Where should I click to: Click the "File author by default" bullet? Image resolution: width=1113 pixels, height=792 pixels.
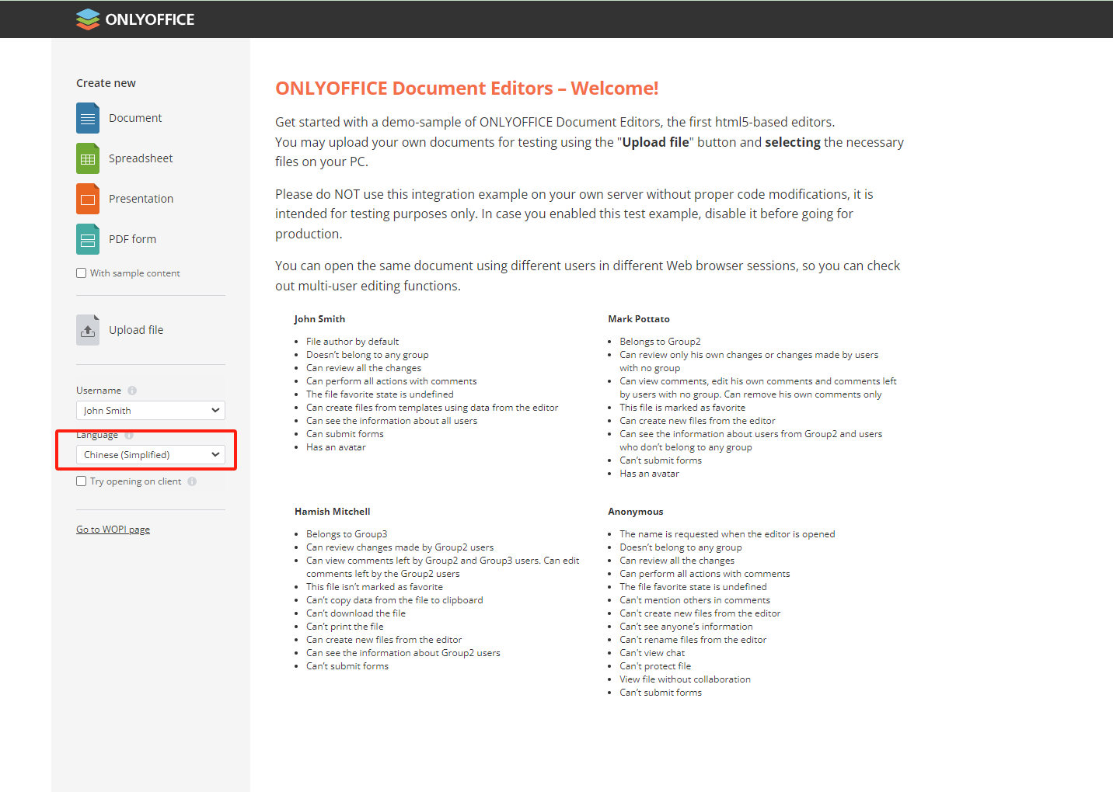pos(352,342)
